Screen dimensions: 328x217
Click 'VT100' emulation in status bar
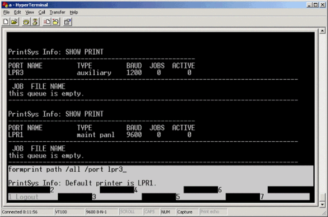pos(61,212)
